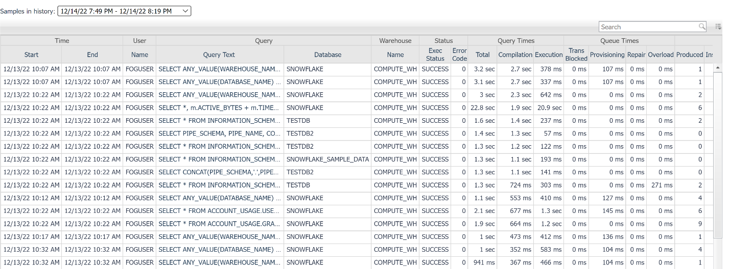Sort by Overload column header
Viewport: 729px width, 269px height.
pos(661,55)
